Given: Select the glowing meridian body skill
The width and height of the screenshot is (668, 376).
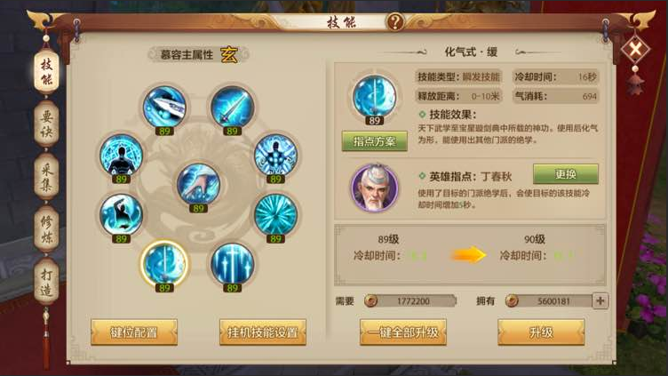Looking at the screenshot, I should (275, 156).
